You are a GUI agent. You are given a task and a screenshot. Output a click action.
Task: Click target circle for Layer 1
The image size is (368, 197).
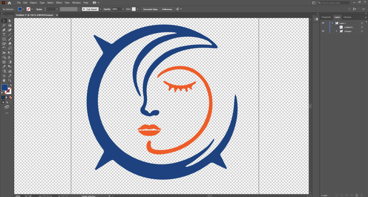click(362, 23)
